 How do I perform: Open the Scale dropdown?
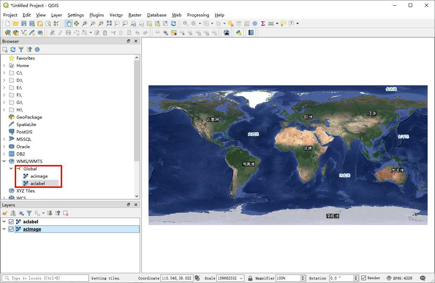coord(241,278)
